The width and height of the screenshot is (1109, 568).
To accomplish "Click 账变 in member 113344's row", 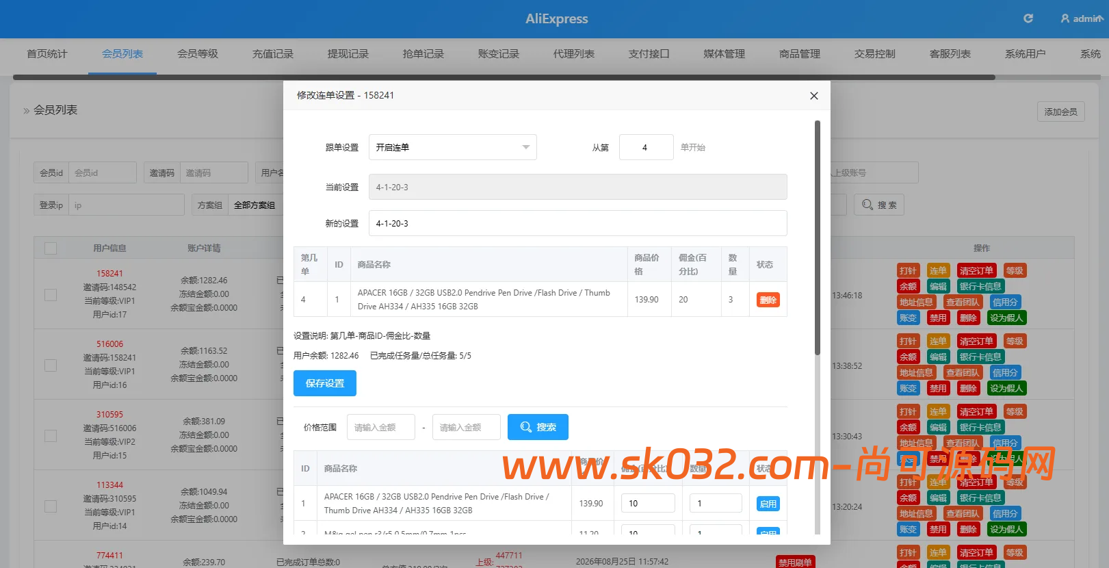I will pyautogui.click(x=908, y=529).
